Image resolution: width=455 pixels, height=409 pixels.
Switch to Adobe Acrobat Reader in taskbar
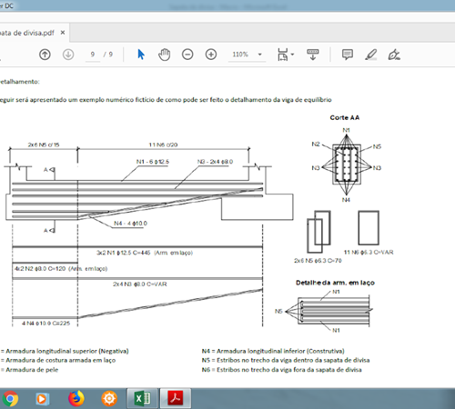176,398
